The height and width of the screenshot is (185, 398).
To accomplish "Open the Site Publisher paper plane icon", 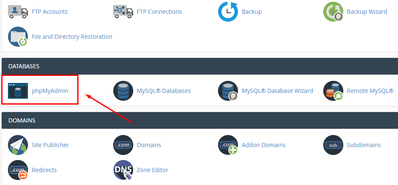I will pyautogui.click(x=18, y=145).
